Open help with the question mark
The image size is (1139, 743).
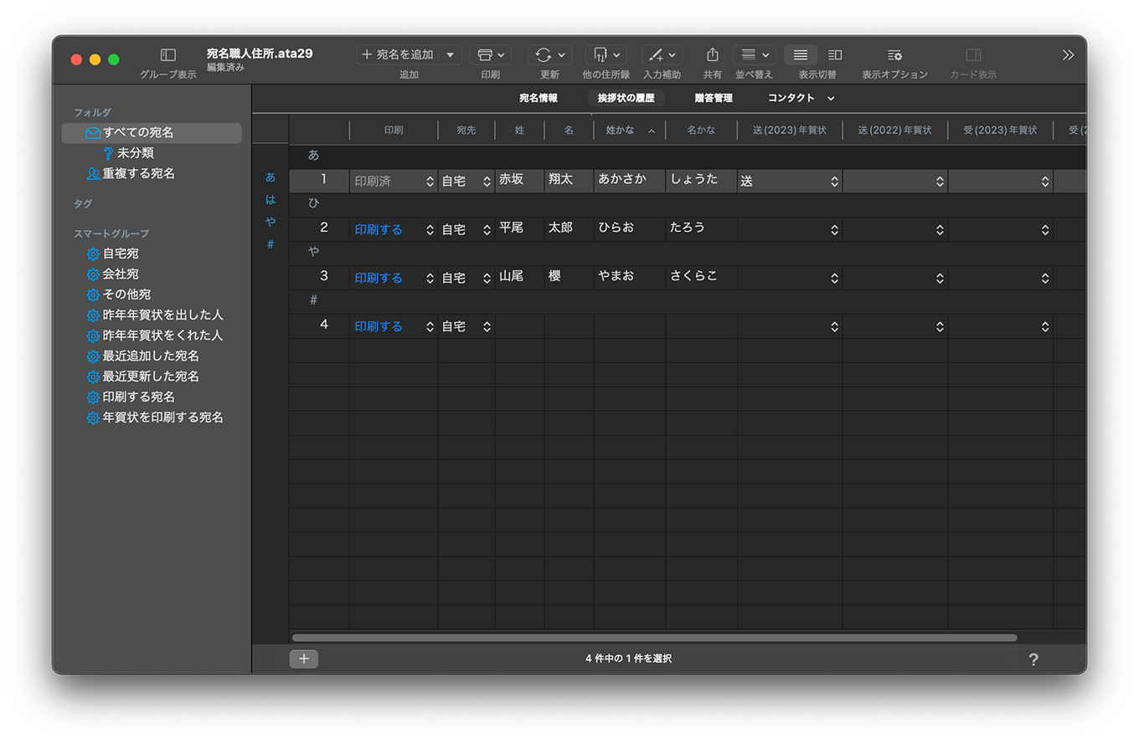(1033, 659)
